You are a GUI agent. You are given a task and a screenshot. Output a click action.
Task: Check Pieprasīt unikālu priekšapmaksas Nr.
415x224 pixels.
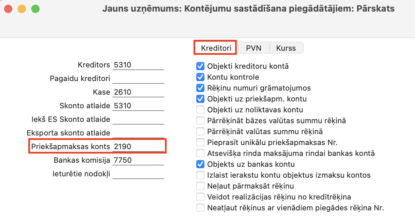click(x=200, y=142)
